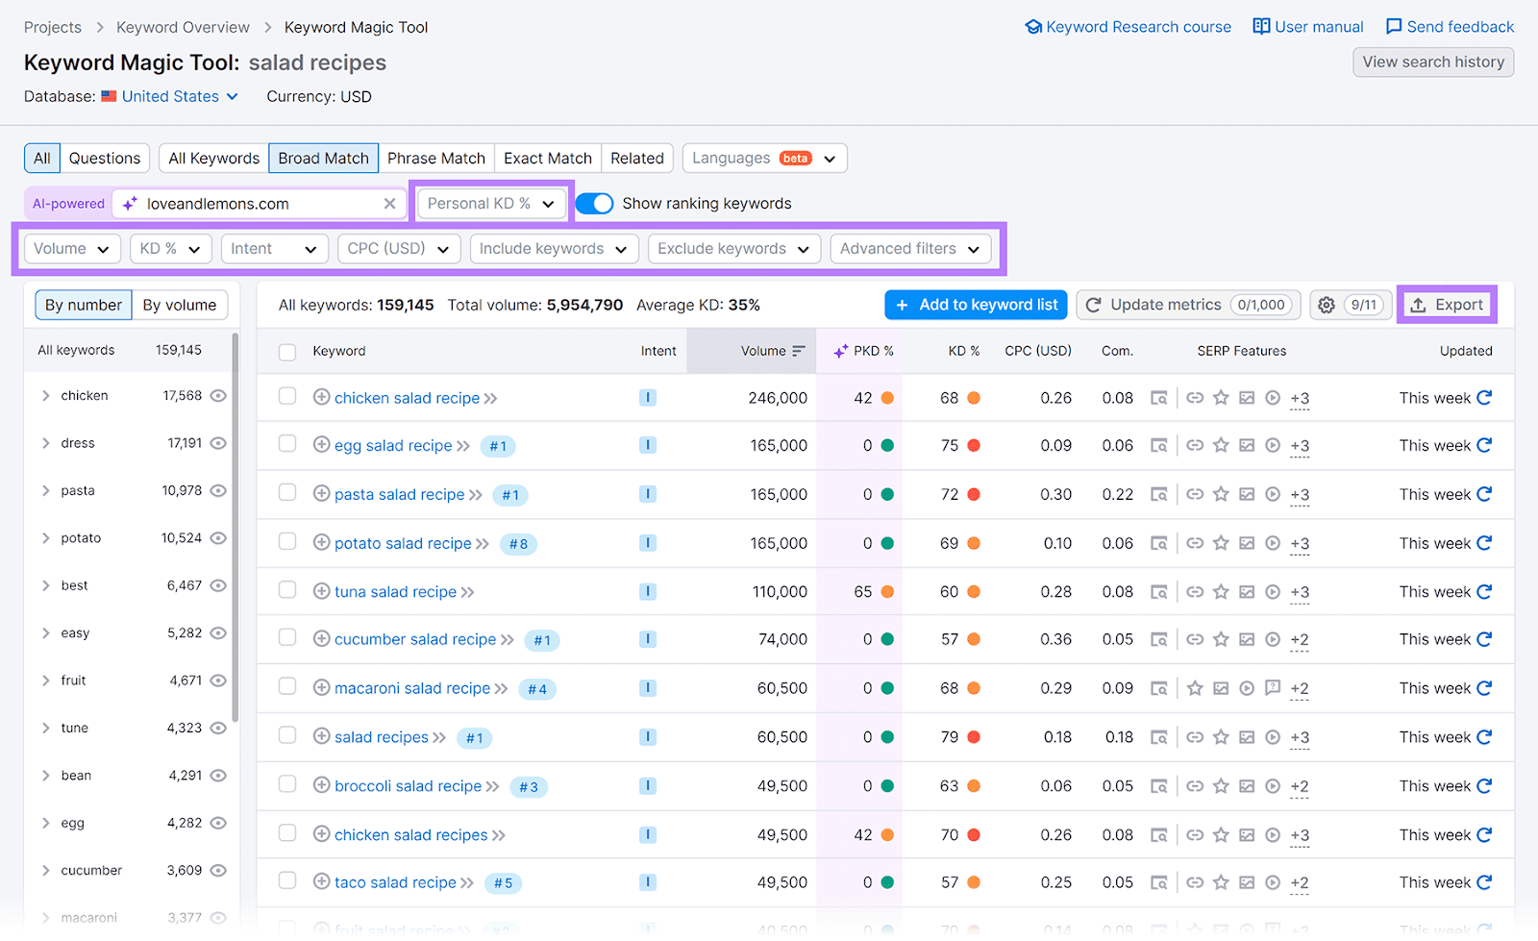Image resolution: width=1538 pixels, height=941 pixels.
Task: Click the star reviews SERP feature icon
Action: pyautogui.click(x=1221, y=397)
